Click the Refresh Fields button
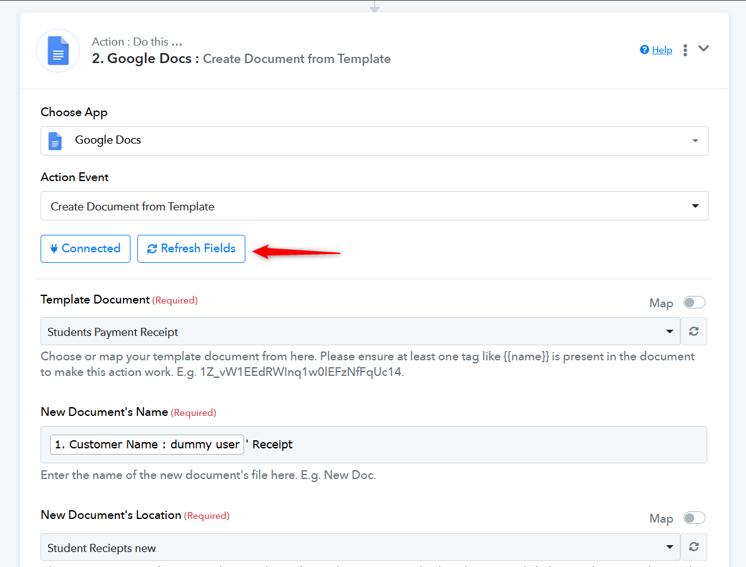 [x=191, y=249]
